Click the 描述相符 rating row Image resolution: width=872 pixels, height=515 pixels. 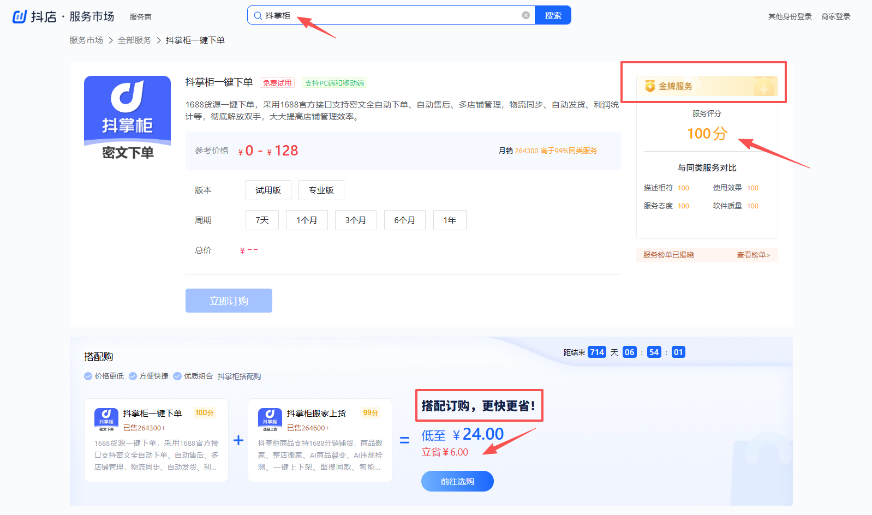click(666, 188)
